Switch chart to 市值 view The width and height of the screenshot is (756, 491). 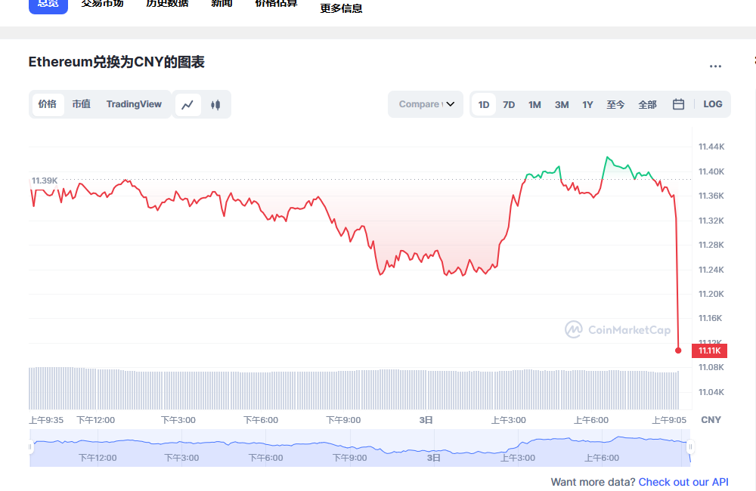click(81, 104)
